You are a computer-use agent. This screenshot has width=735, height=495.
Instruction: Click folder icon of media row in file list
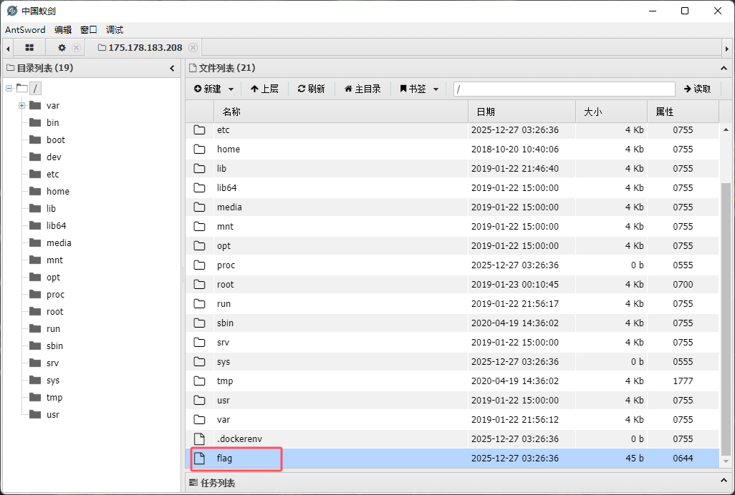coord(200,207)
